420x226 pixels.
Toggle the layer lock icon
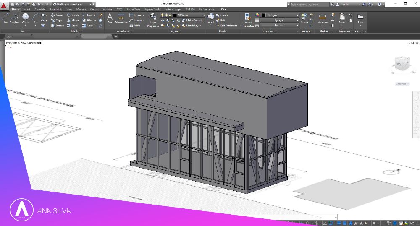(170, 15)
